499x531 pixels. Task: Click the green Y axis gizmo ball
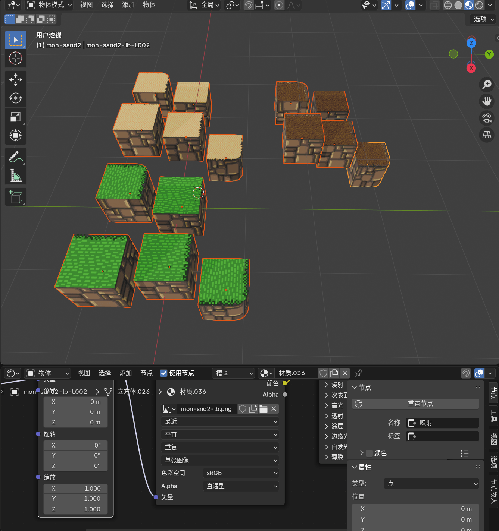coord(489,54)
